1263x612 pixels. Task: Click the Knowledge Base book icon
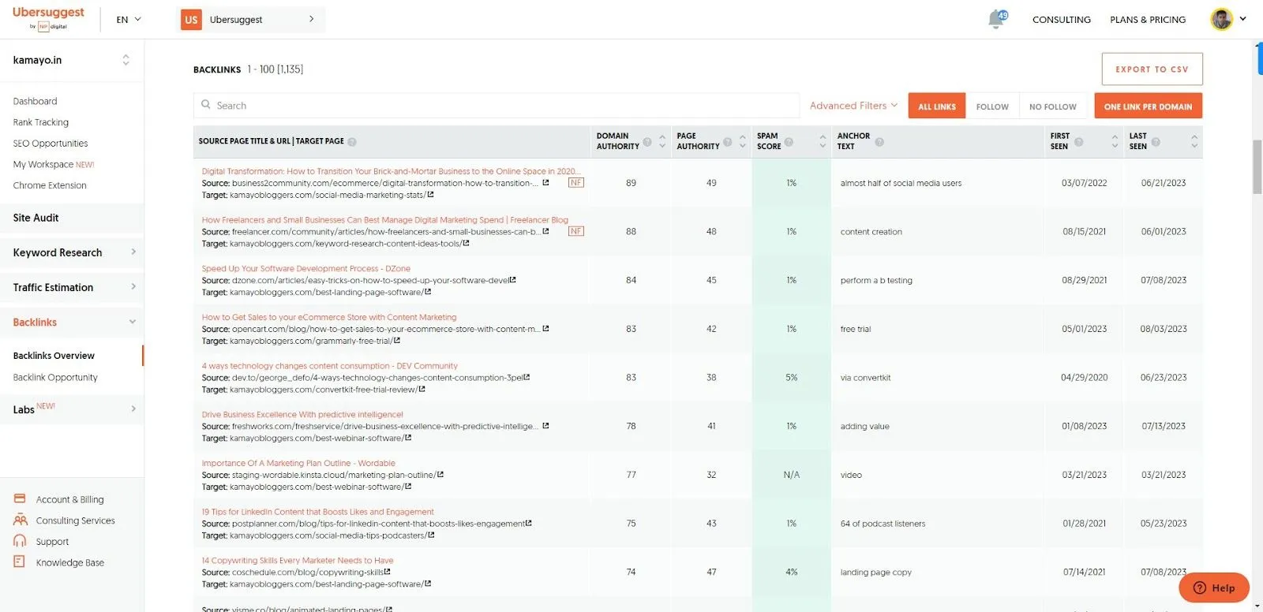click(x=20, y=562)
